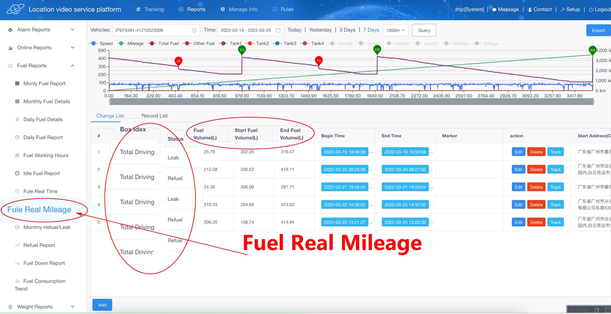Viewport: 611px width, 314px height.
Task: Open the 1000m interval dropdown
Action: (x=395, y=30)
